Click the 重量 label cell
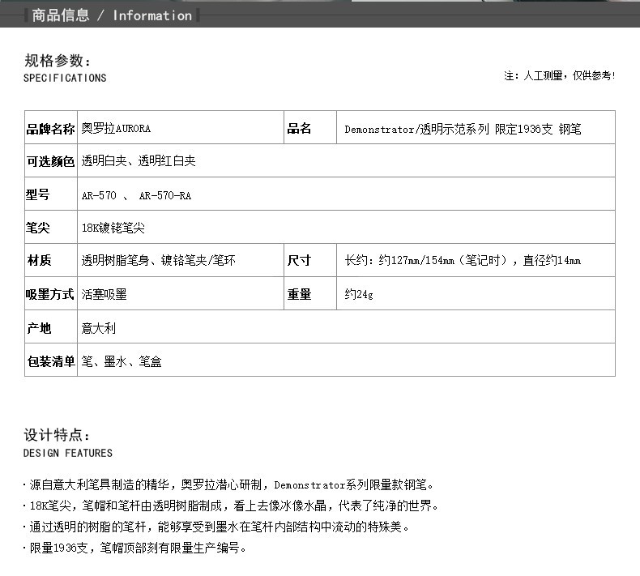640x576 pixels. [310, 293]
